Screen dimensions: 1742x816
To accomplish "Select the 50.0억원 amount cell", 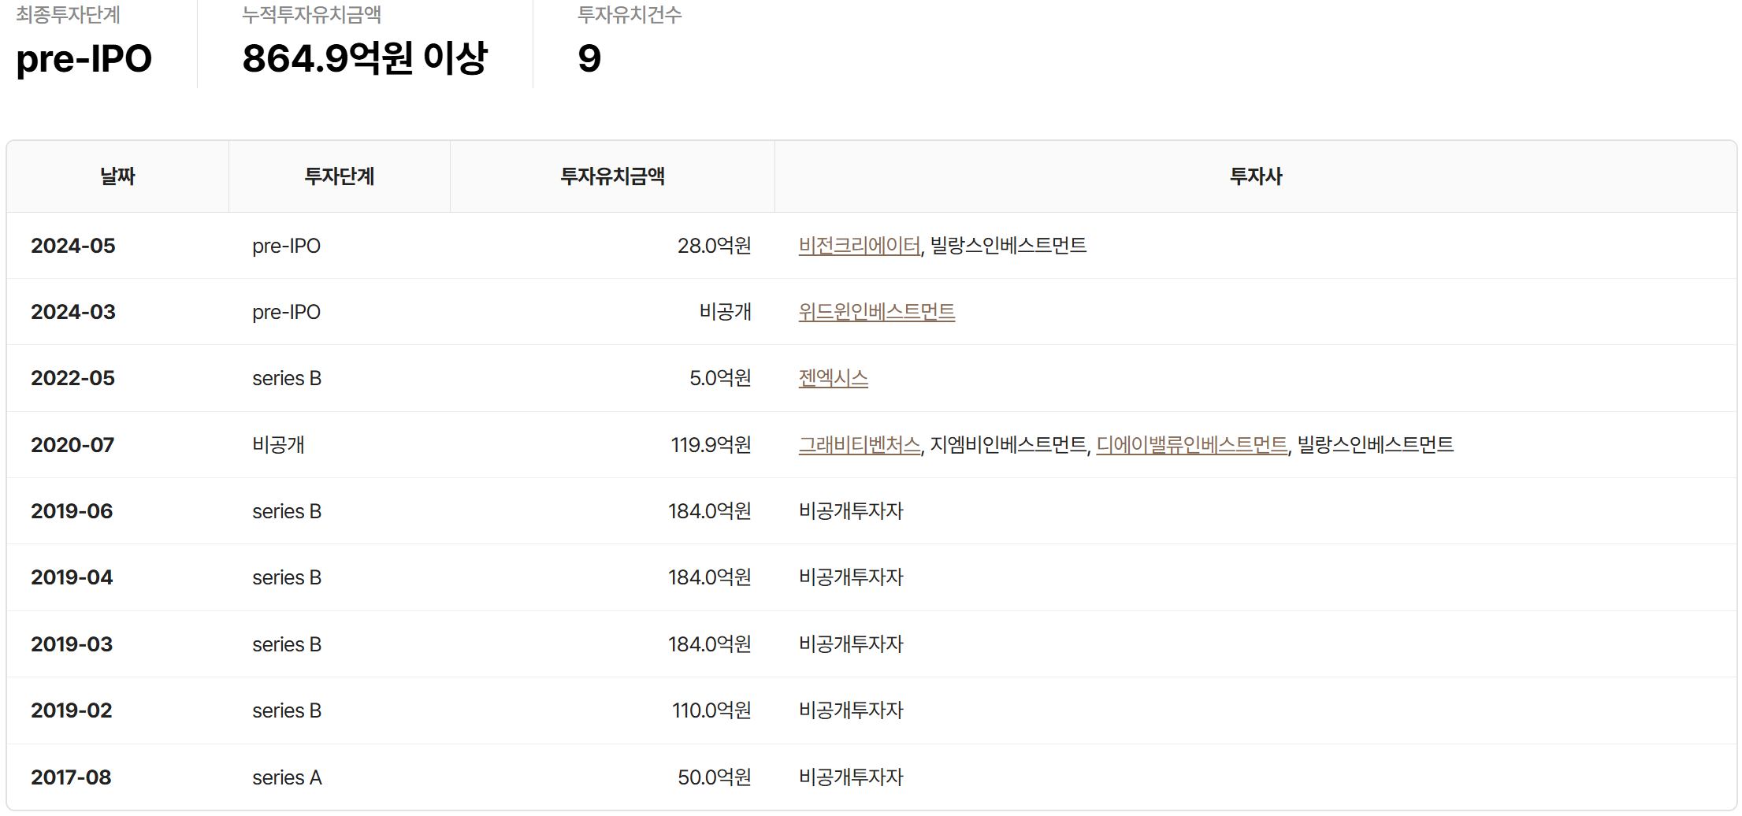I will tap(714, 777).
